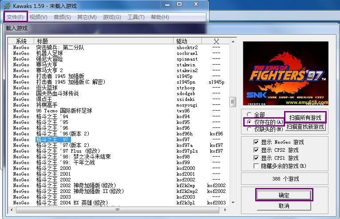The image size is (340, 219).
Task: Open the 游戏(G) menu
Action: click(x=111, y=17)
